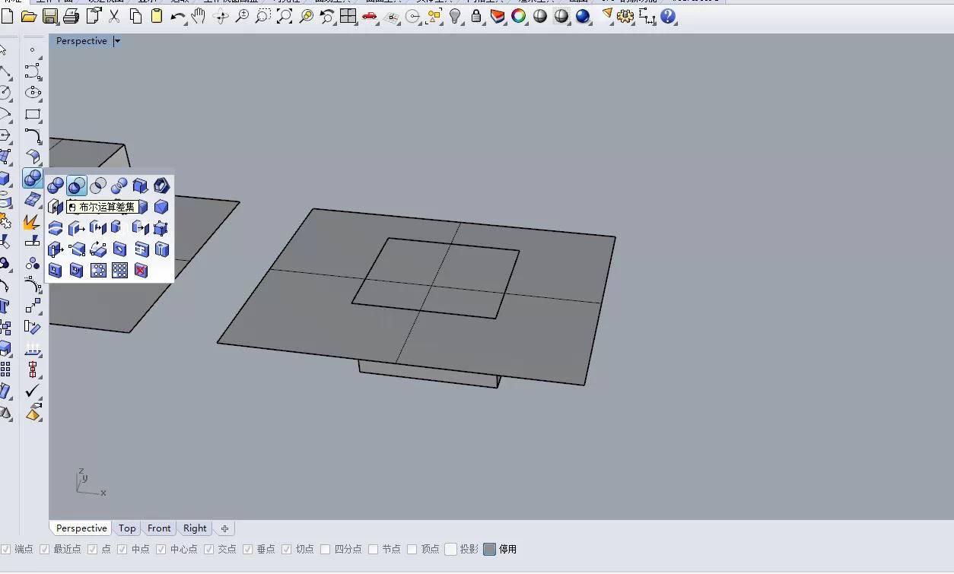Click the Cut scissors icon in the toolbar

(116, 16)
